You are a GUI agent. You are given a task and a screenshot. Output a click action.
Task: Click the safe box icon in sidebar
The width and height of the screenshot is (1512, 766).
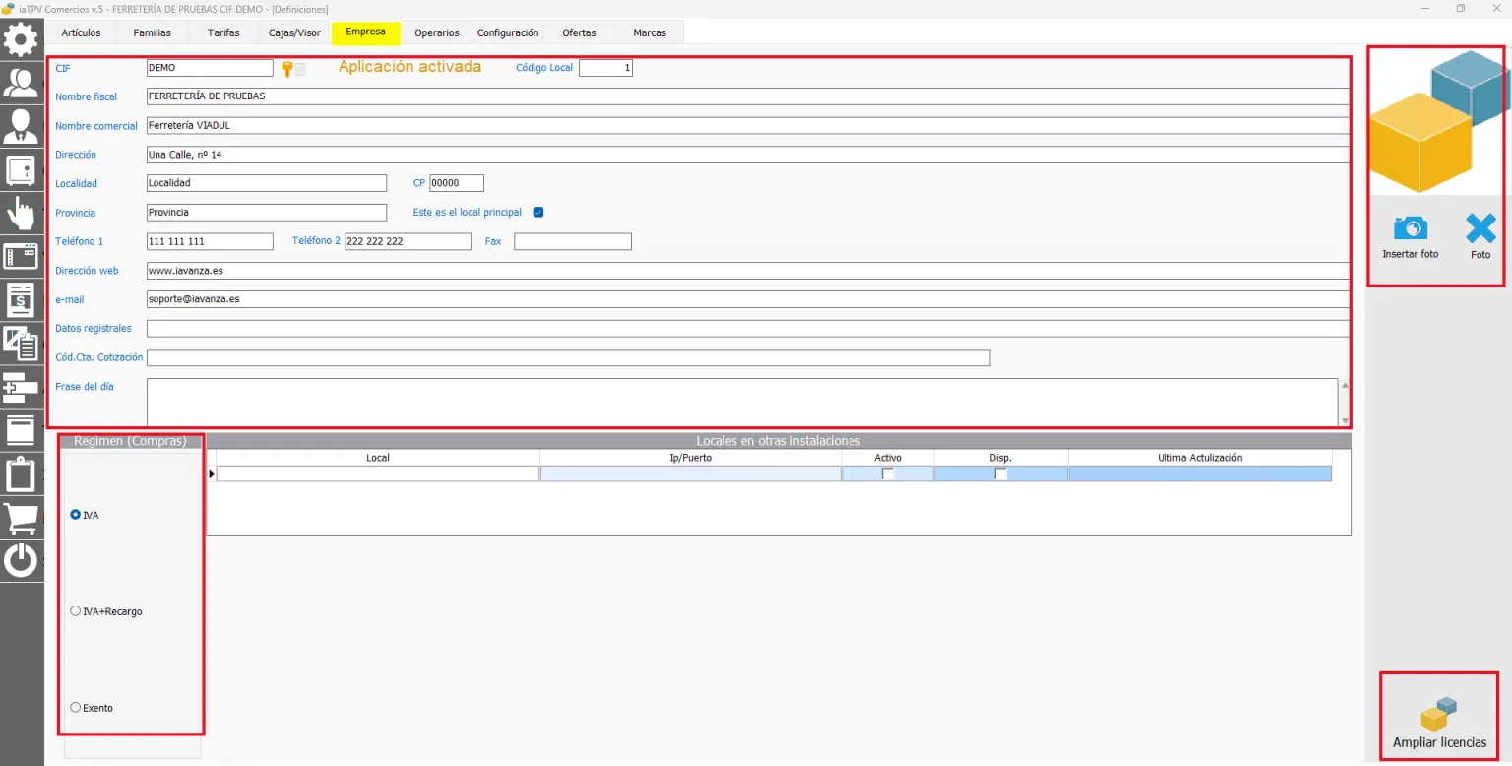click(21, 171)
